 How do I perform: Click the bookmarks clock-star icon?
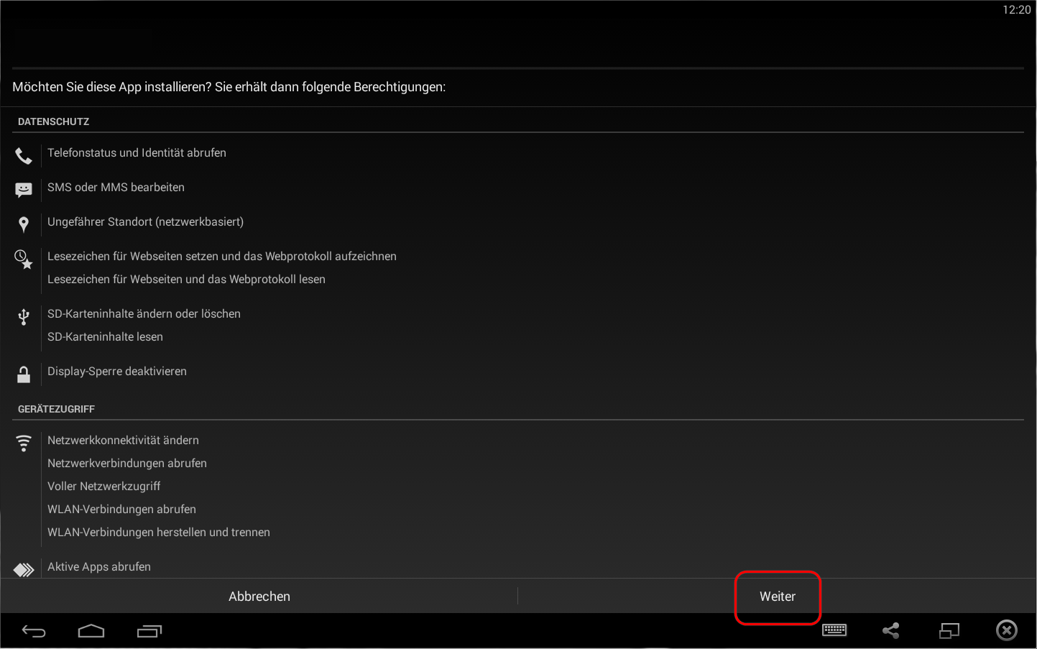tap(24, 259)
